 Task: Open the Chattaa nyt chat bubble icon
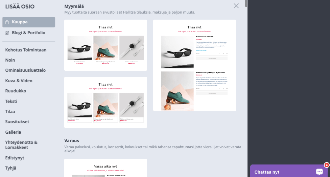tap(319, 172)
